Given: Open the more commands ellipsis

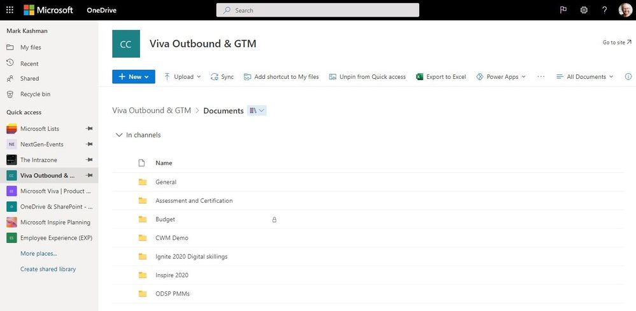Looking at the screenshot, I should point(541,76).
